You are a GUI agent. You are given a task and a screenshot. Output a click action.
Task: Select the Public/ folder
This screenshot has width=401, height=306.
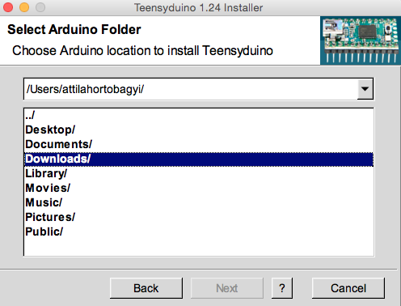[199, 232]
